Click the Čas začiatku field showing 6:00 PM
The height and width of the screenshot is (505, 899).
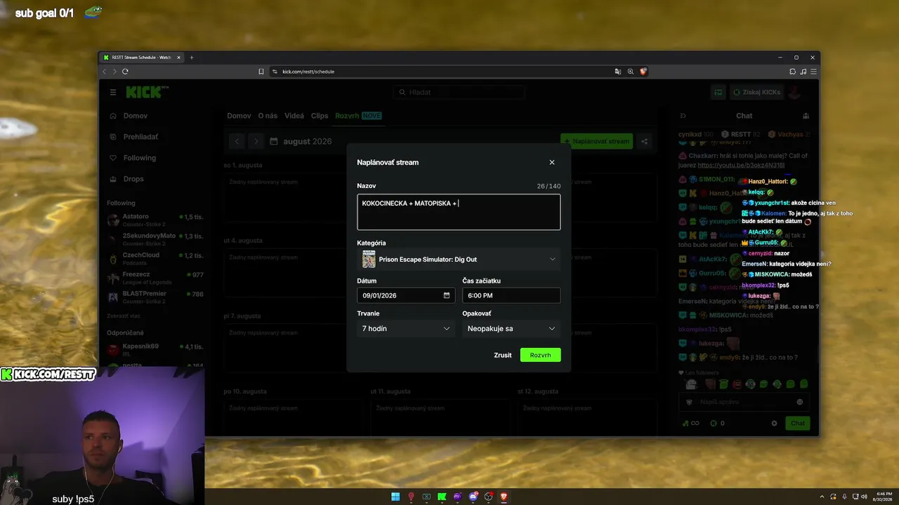(511, 295)
